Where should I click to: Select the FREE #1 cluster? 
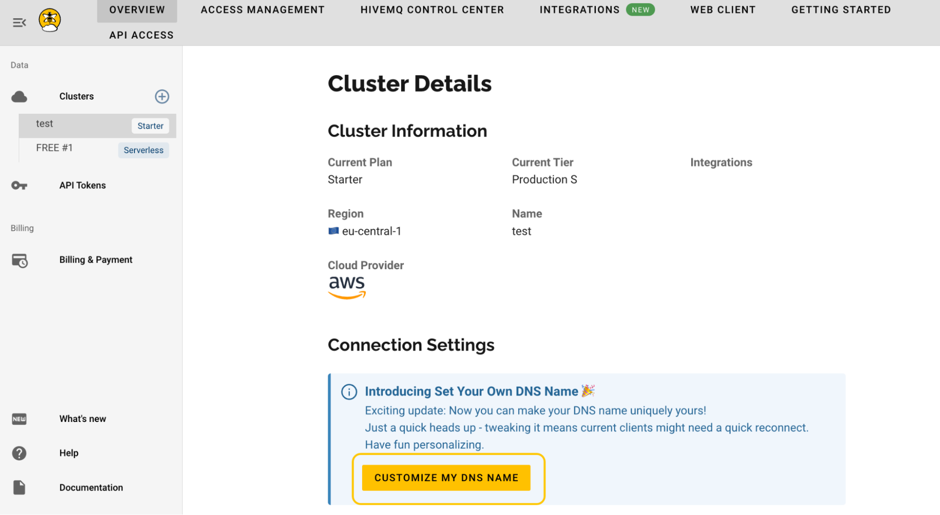pos(97,150)
